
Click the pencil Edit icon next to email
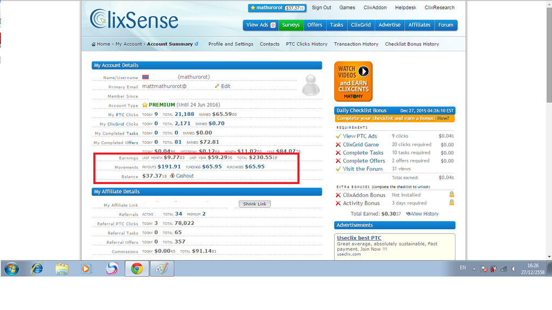pyautogui.click(x=217, y=86)
